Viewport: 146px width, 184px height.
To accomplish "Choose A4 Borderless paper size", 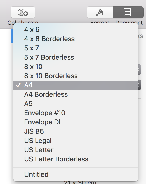I will coord(76,94).
